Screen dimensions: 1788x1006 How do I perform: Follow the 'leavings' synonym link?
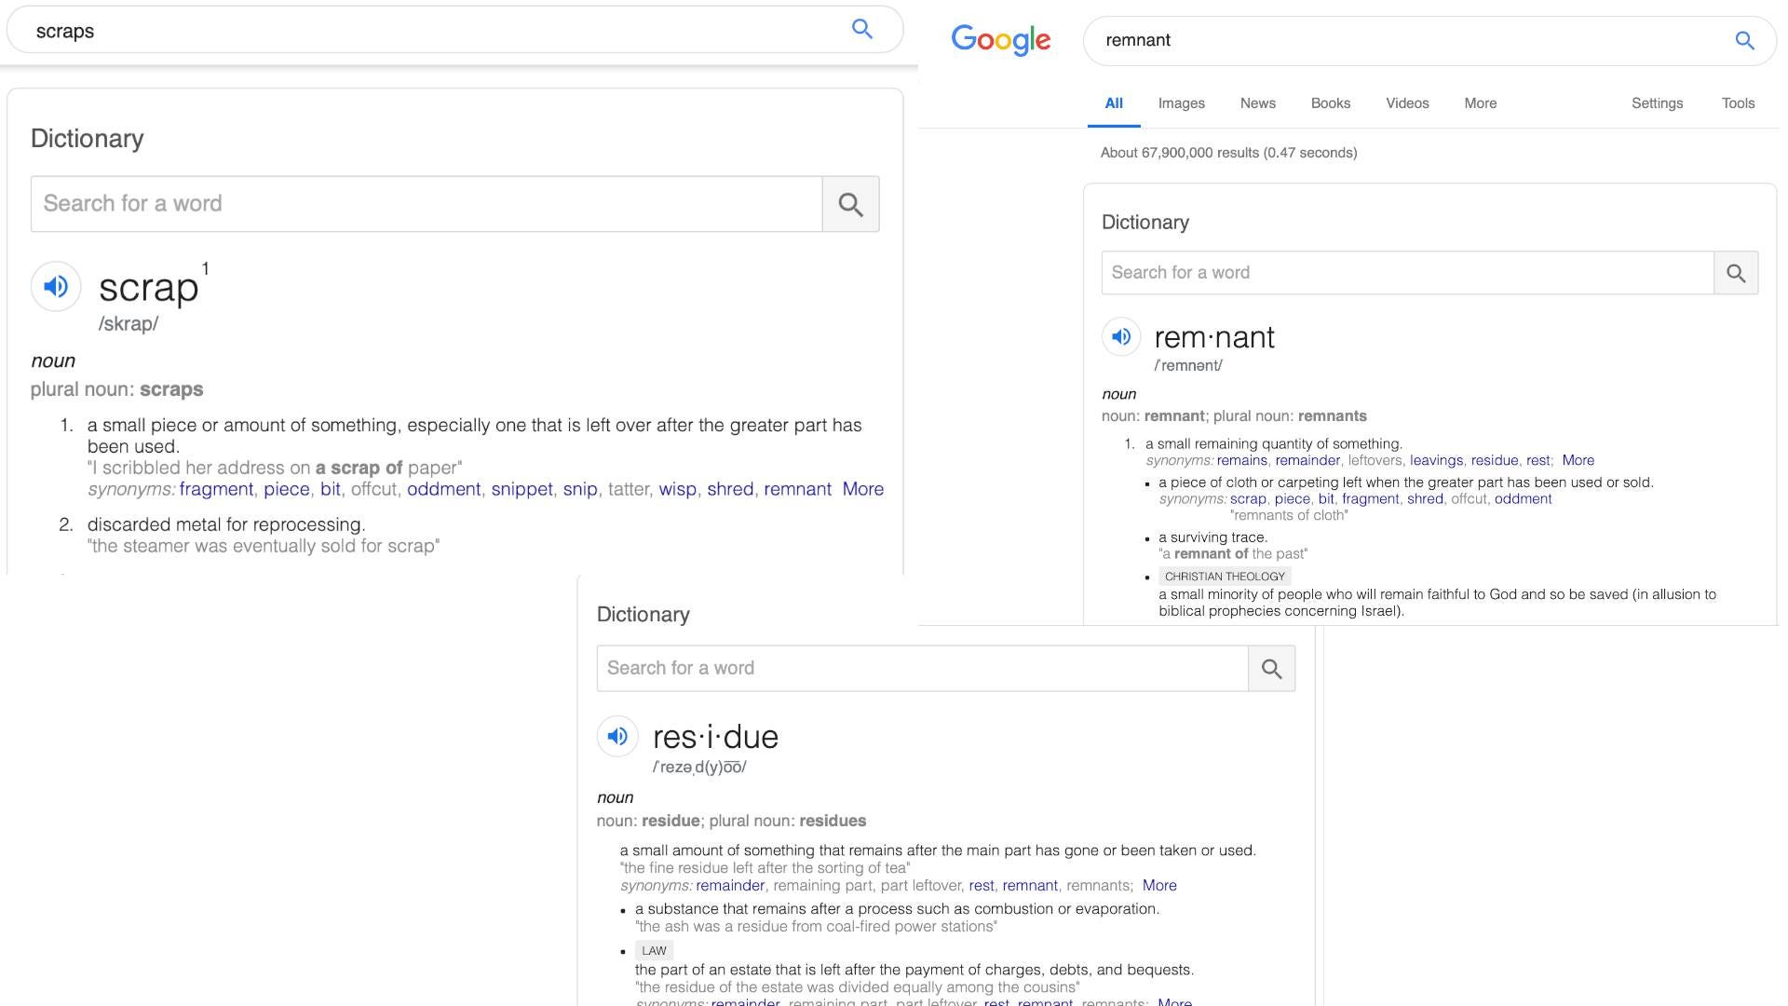coord(1436,460)
